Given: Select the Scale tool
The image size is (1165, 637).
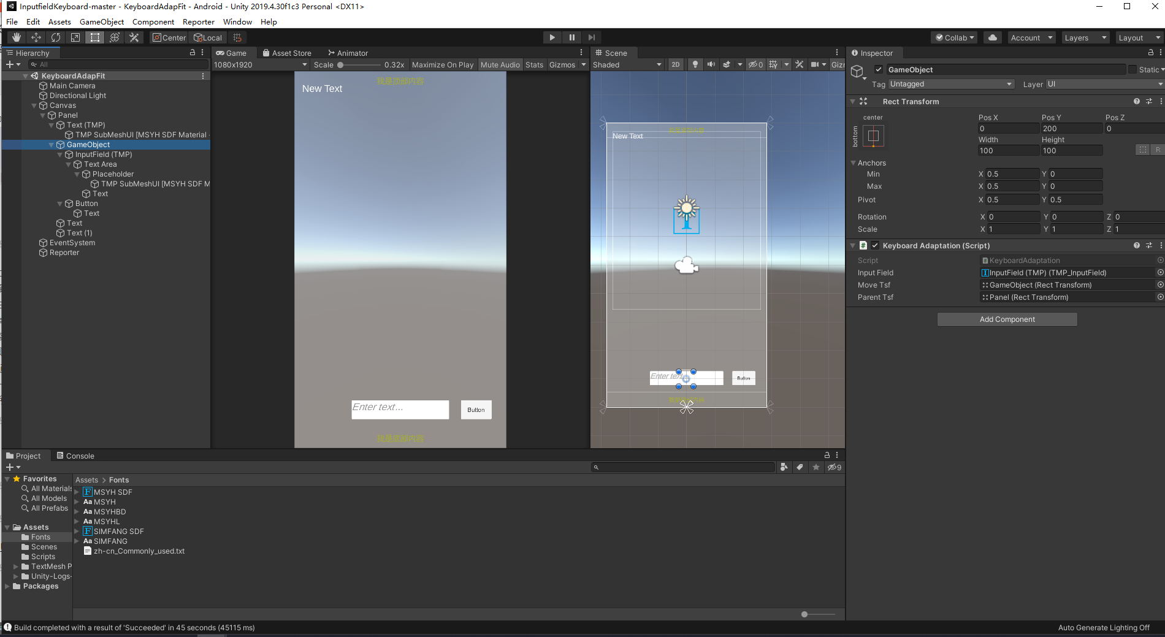Looking at the screenshot, I should [x=75, y=37].
